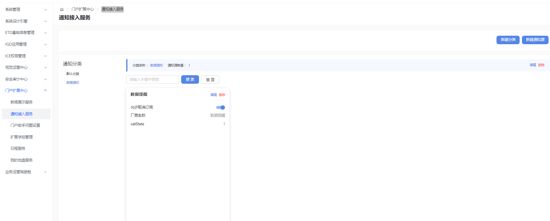This screenshot has height=221, width=550.
Task: Edit the 数据提醒 notification card
Action: pos(214,95)
